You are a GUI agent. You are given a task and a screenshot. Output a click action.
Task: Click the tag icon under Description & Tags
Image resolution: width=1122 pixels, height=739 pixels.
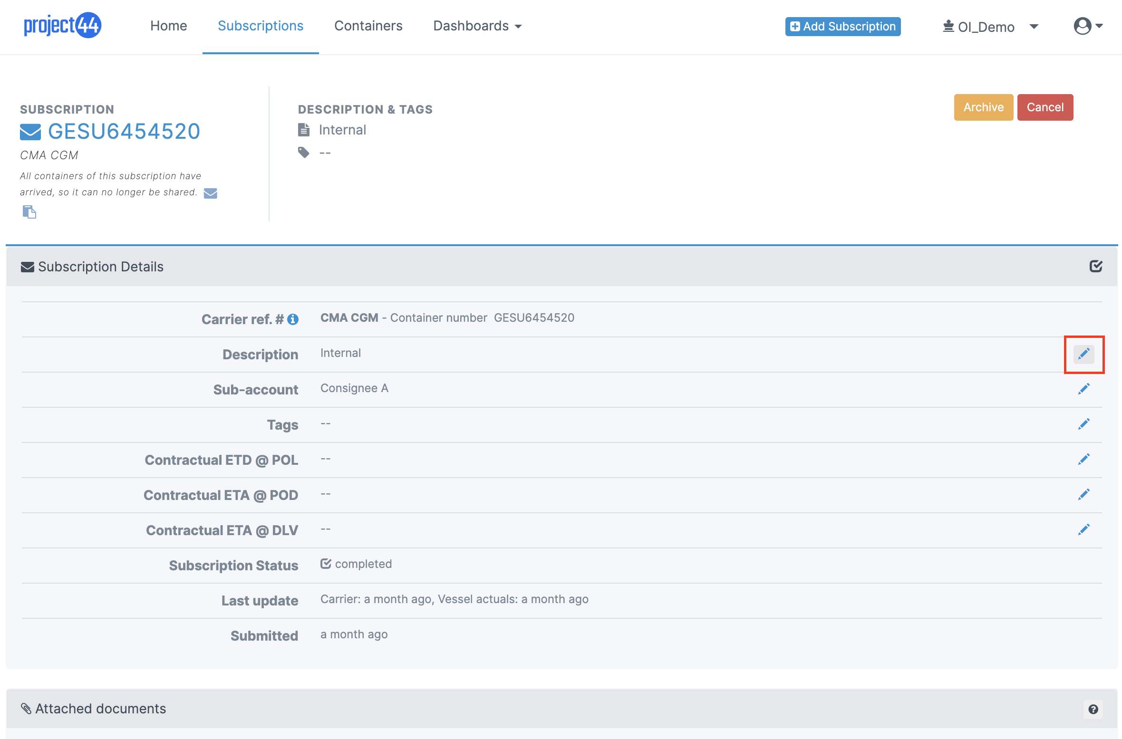pyautogui.click(x=304, y=152)
